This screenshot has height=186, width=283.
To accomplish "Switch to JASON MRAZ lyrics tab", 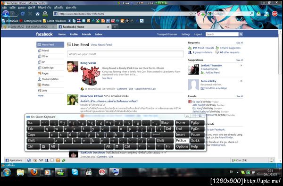I will 28,27.
